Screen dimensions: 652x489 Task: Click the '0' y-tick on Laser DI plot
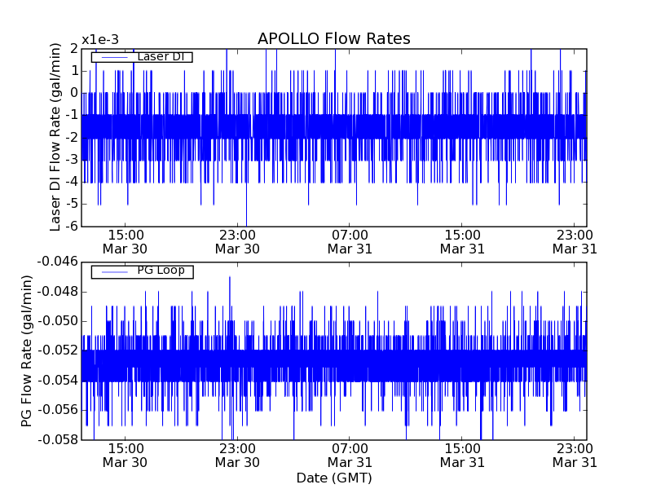pos(74,93)
